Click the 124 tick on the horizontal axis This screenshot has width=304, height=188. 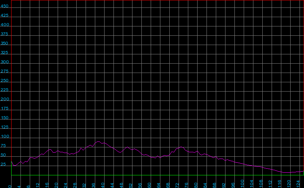pyautogui.click(x=298, y=184)
